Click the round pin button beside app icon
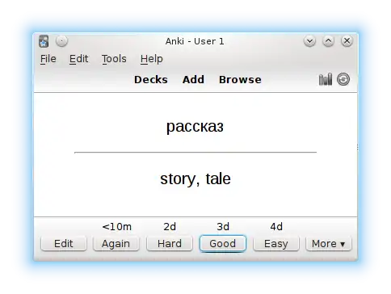The image size is (391, 294). (x=62, y=41)
